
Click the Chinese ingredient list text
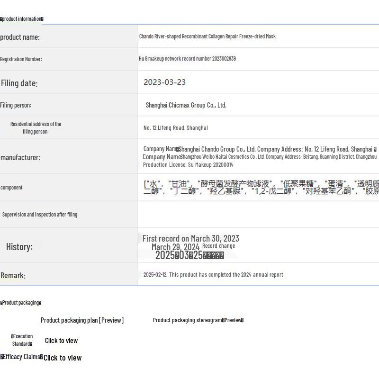coord(261,187)
